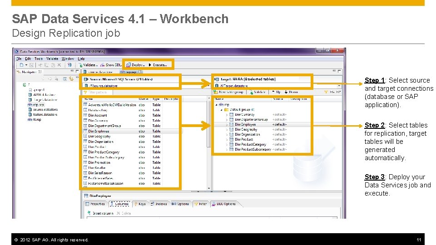This screenshot has width=436, height=245.
Task: Expand DimDepartmentGroup in target tree
Action: (x=227, y=120)
